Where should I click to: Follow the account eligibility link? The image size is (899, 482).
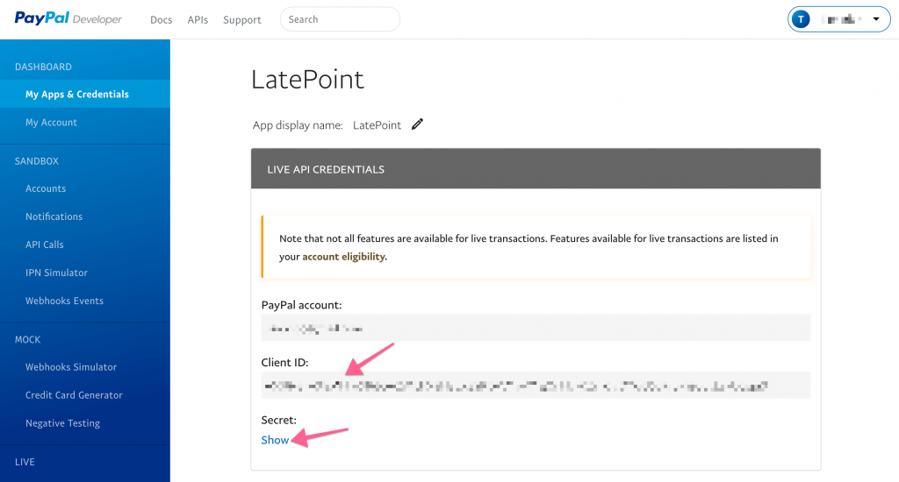(x=344, y=257)
